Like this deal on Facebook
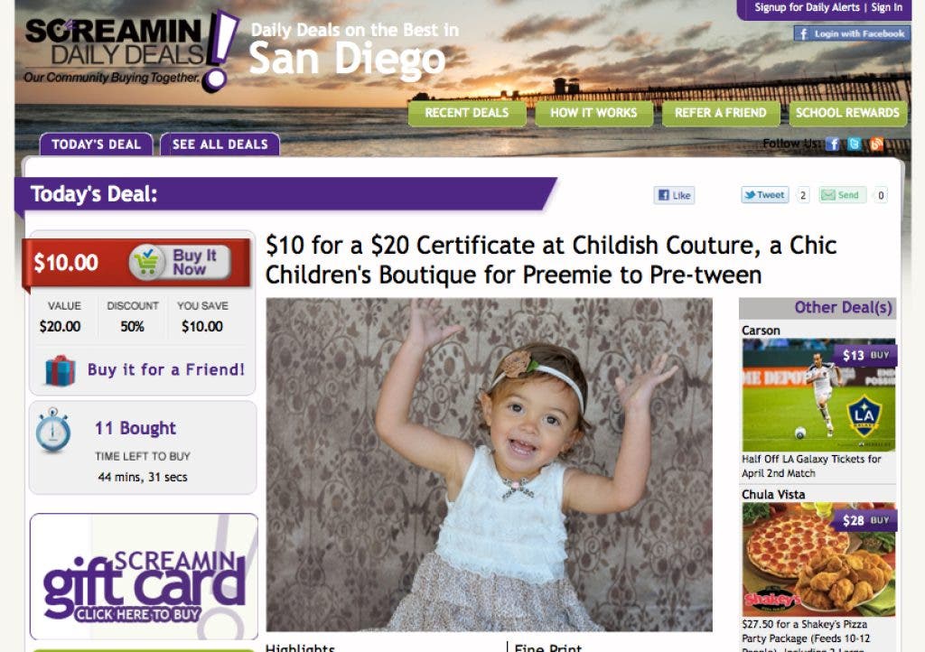The height and width of the screenshot is (652, 925). point(674,195)
